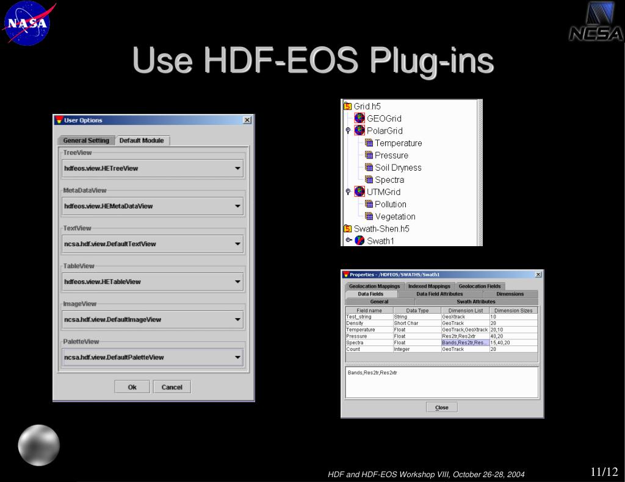Select the Count field cell
The width and height of the screenshot is (625, 482).
[x=369, y=349]
